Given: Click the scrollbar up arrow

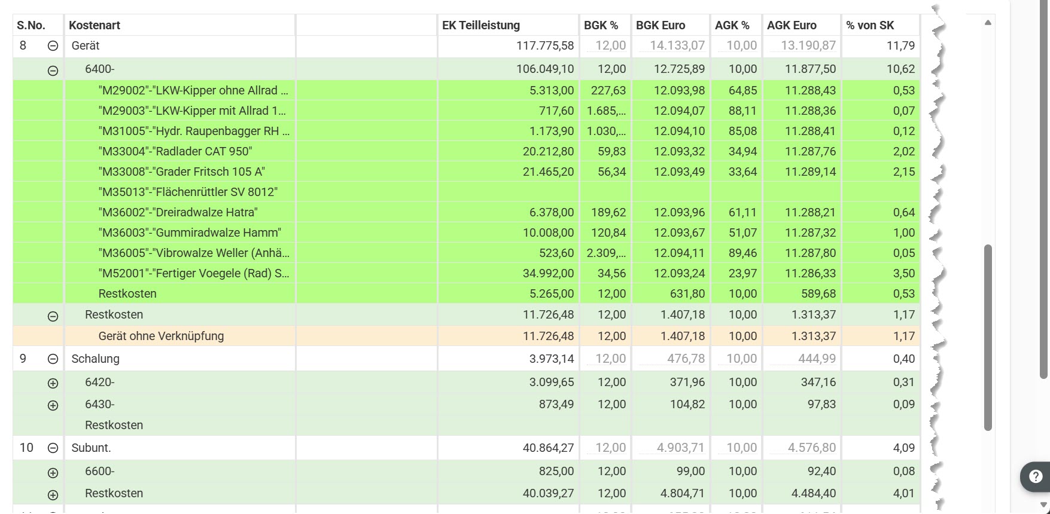Looking at the screenshot, I should point(988,23).
